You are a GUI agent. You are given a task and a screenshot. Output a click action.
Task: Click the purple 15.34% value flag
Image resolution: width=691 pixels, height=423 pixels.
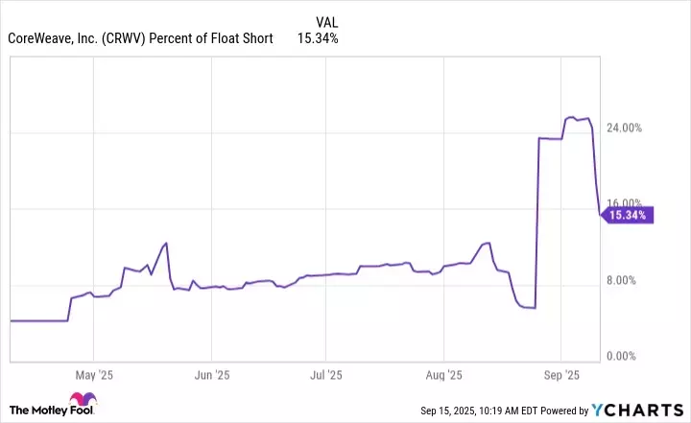pyautogui.click(x=630, y=216)
